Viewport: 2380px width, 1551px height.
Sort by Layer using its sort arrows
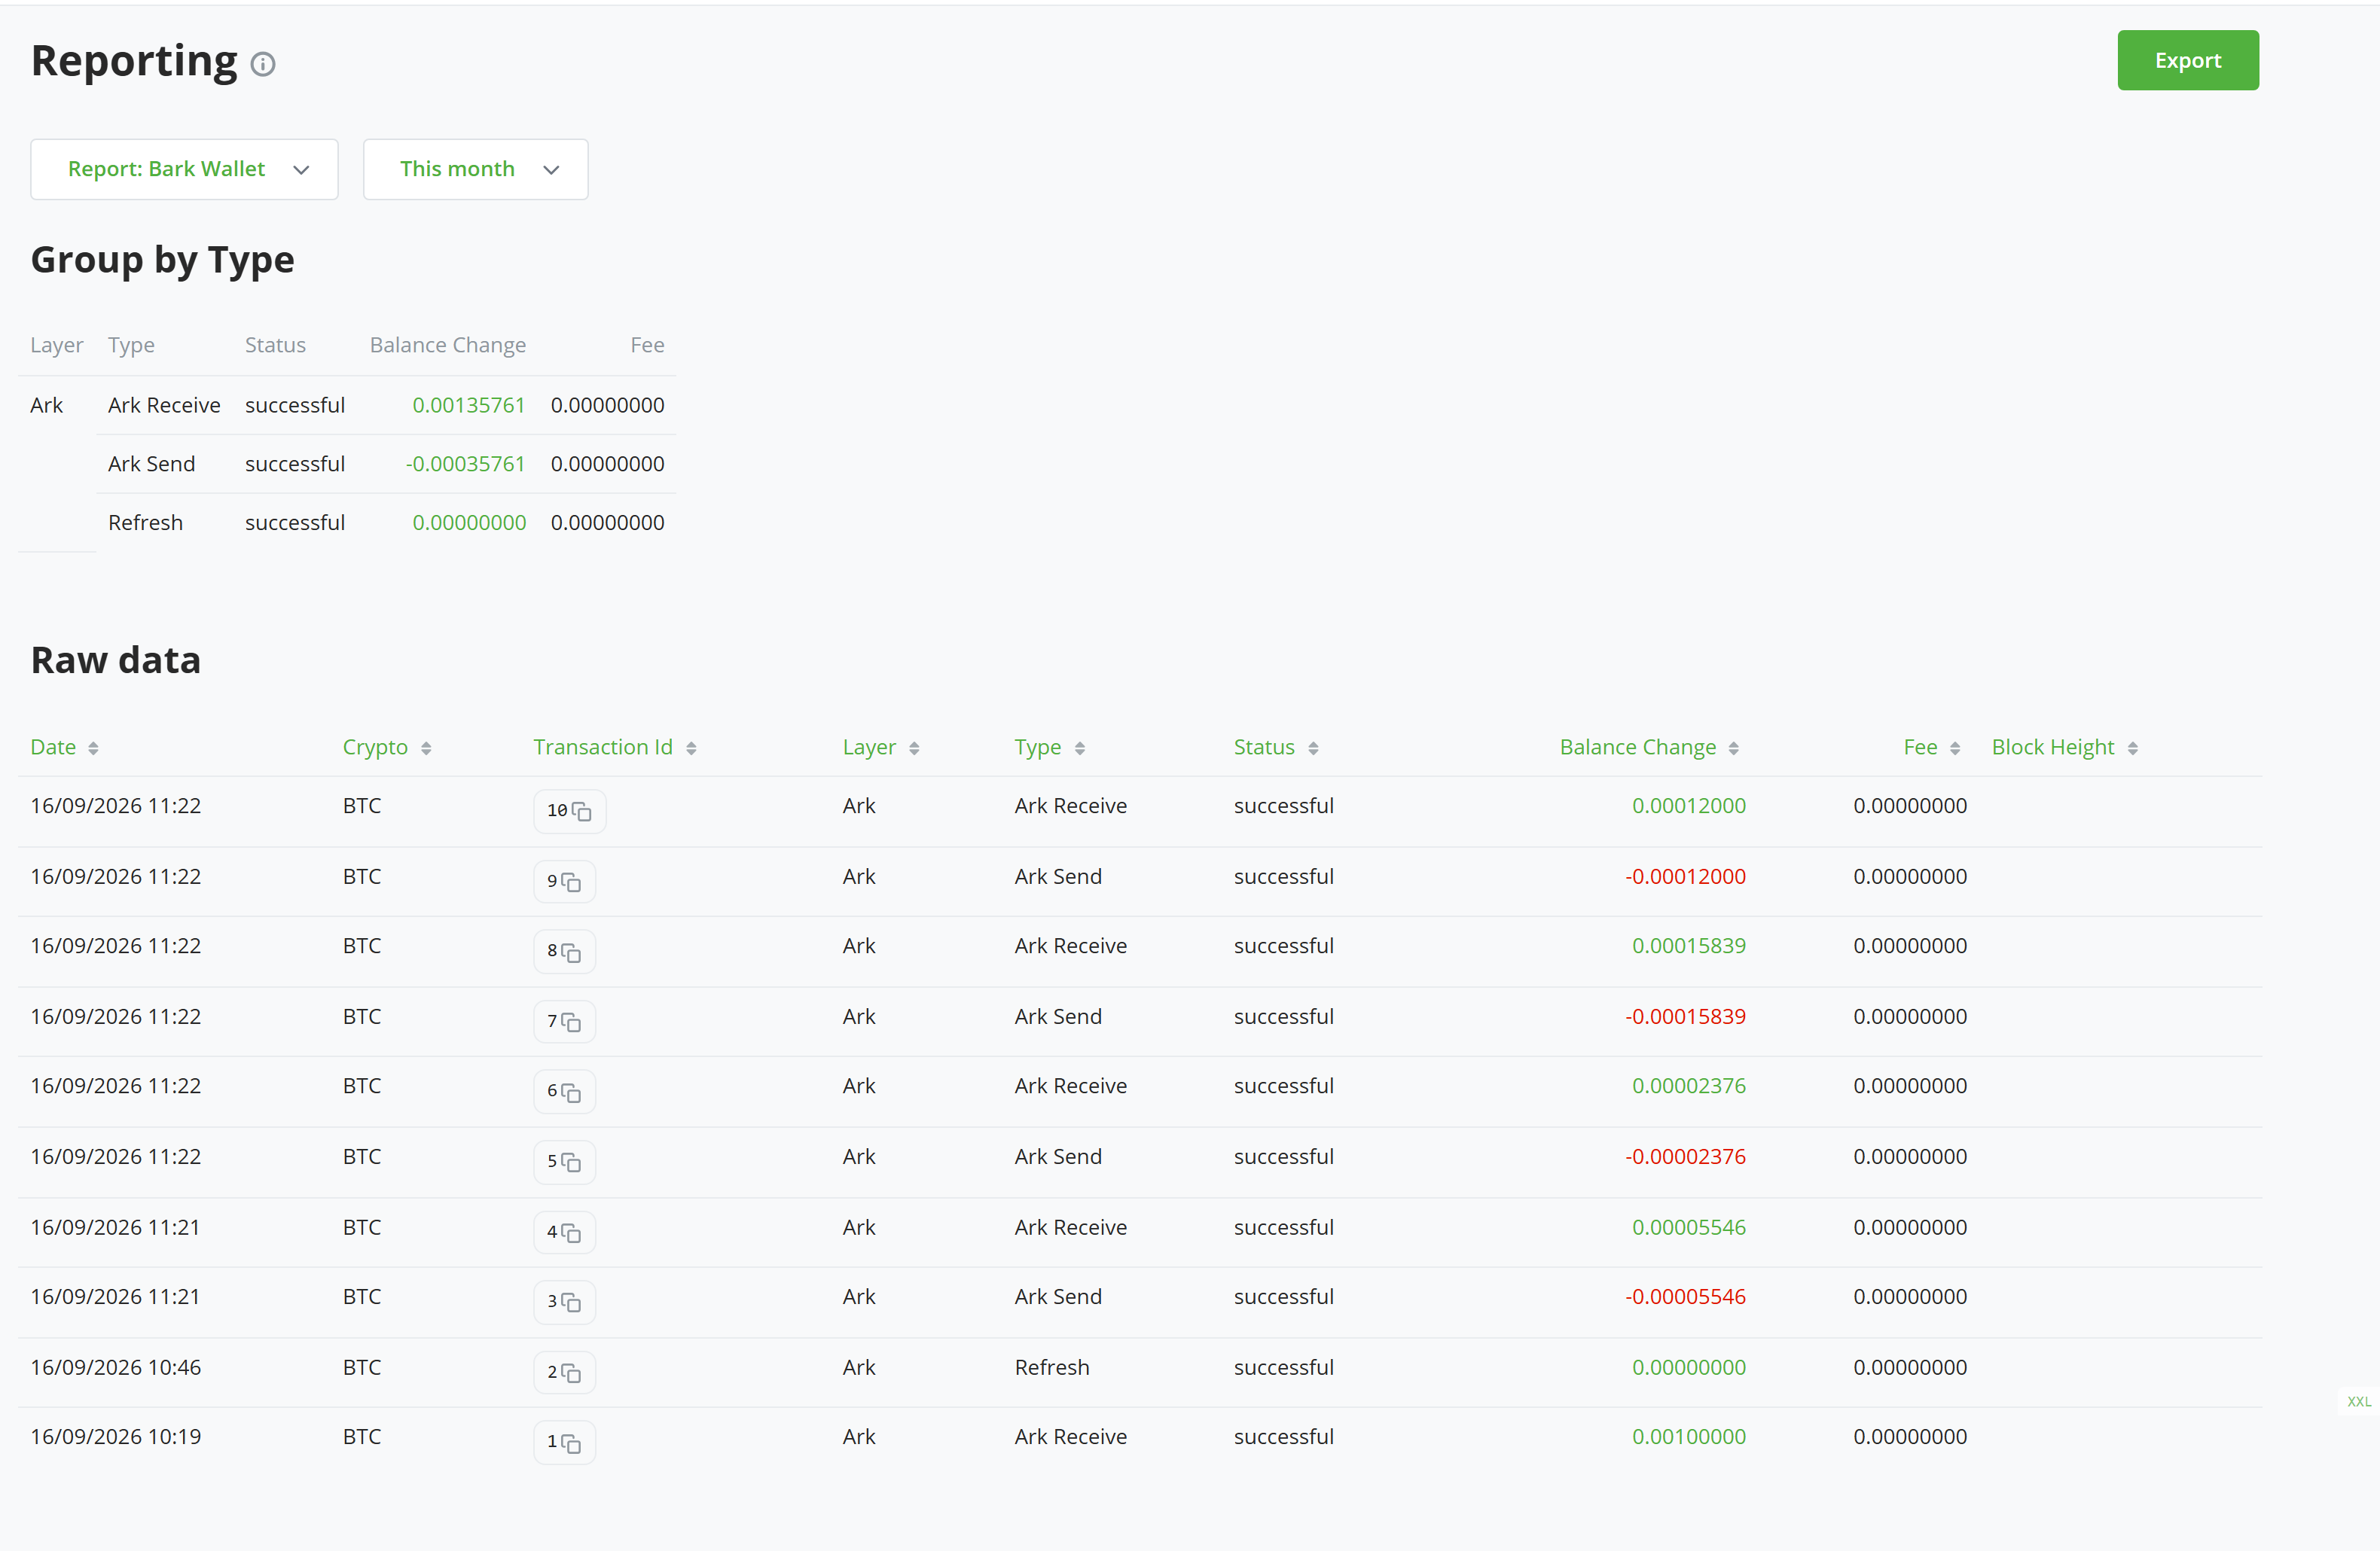coord(914,748)
